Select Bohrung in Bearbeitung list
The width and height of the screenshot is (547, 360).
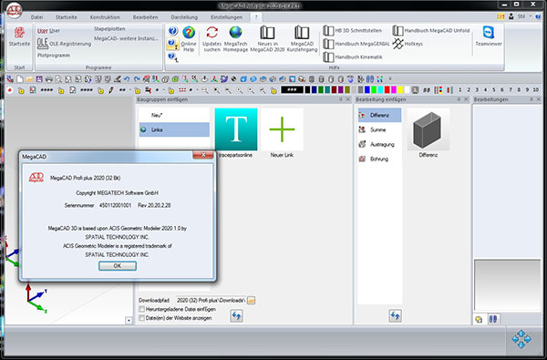click(x=379, y=159)
